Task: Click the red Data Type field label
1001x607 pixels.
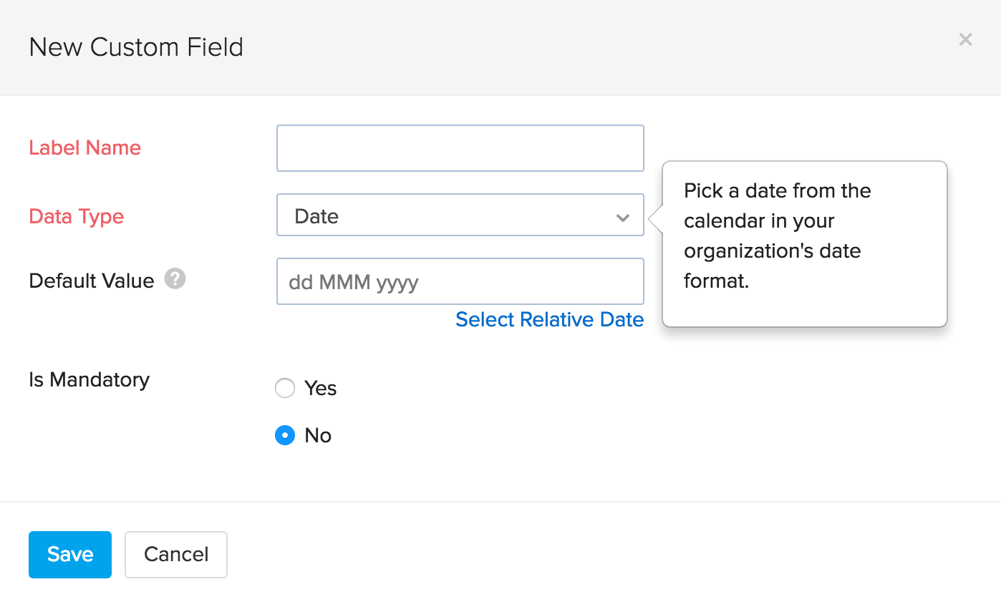Action: [x=76, y=216]
